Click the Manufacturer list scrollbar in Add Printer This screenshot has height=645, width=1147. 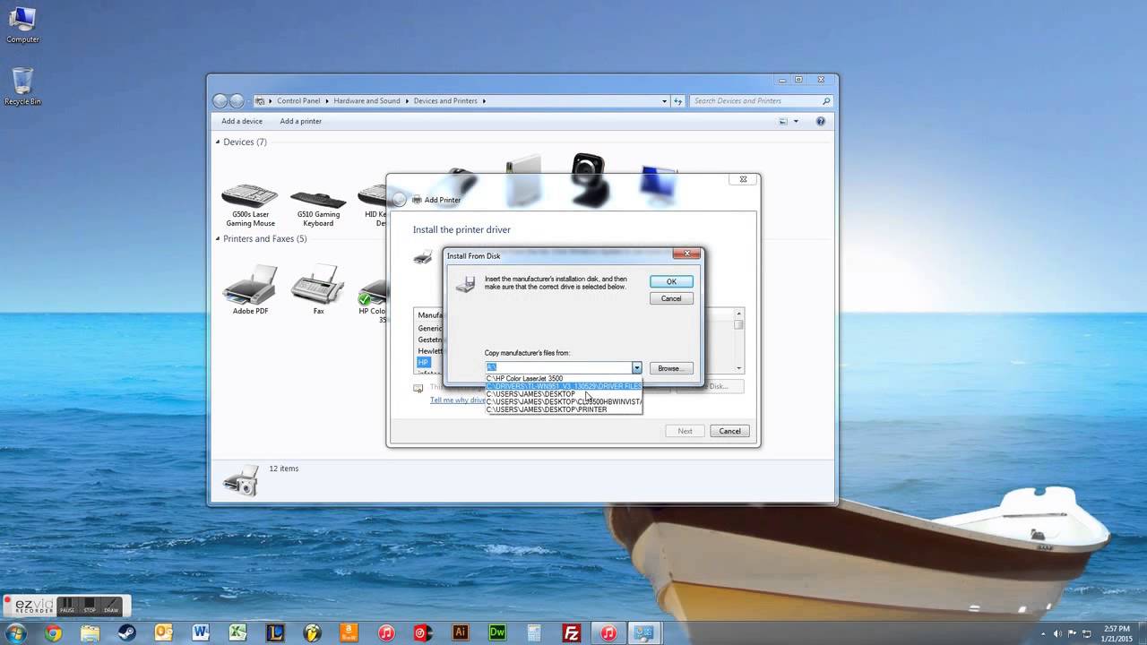(x=739, y=340)
